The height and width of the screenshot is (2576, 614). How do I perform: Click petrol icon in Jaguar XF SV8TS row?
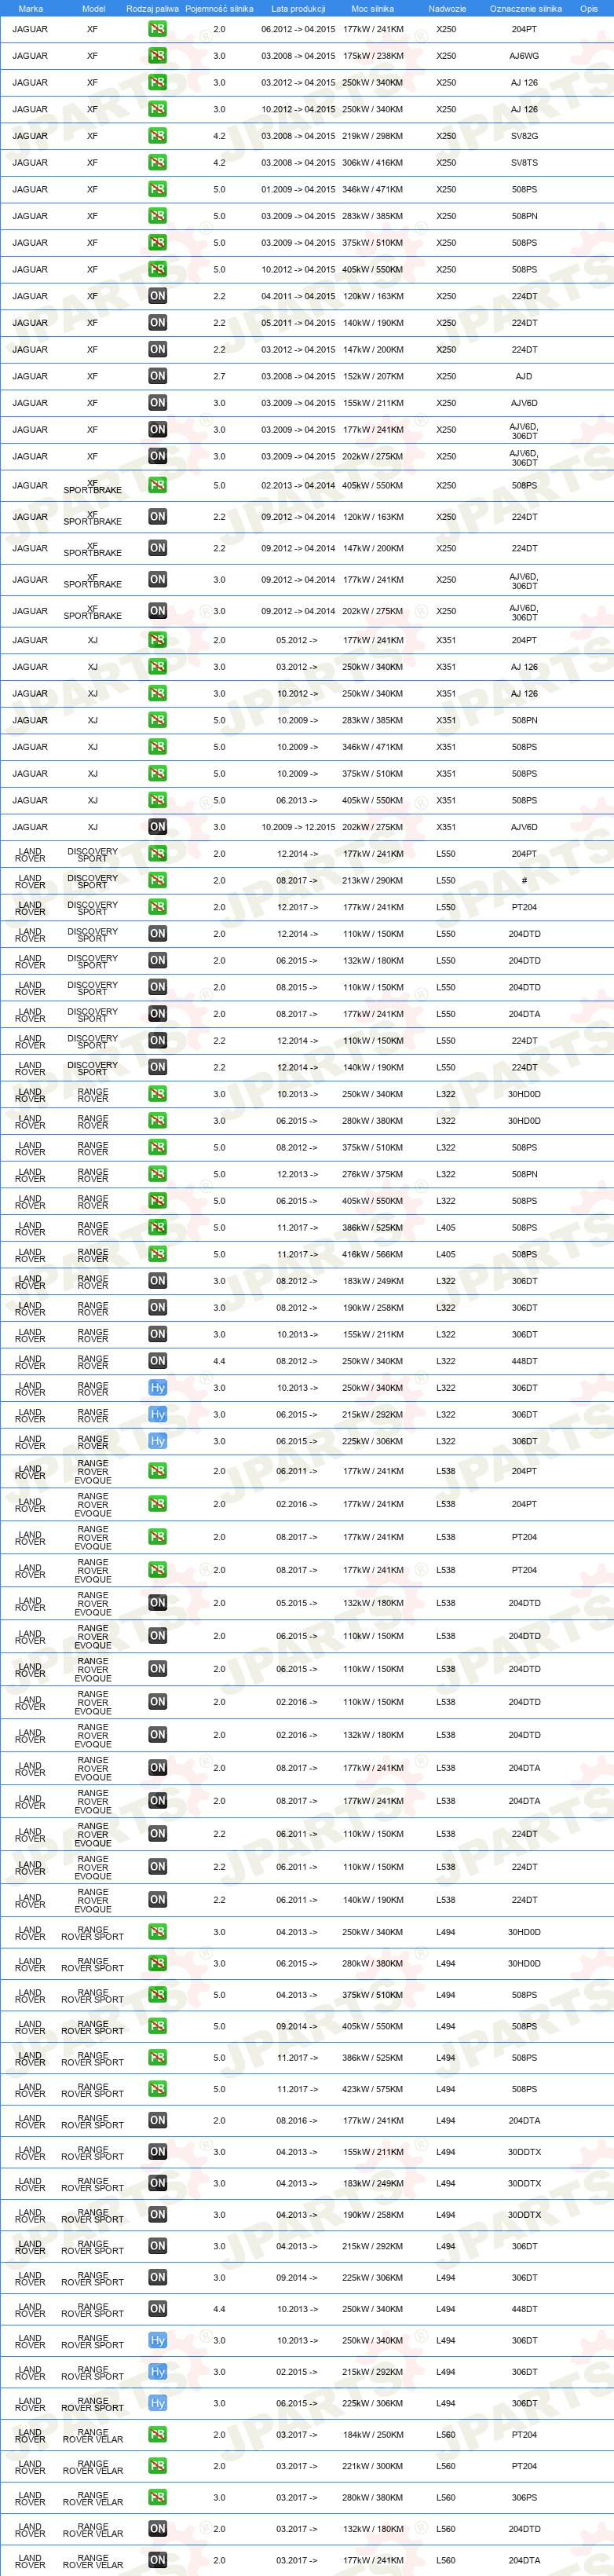tap(157, 162)
